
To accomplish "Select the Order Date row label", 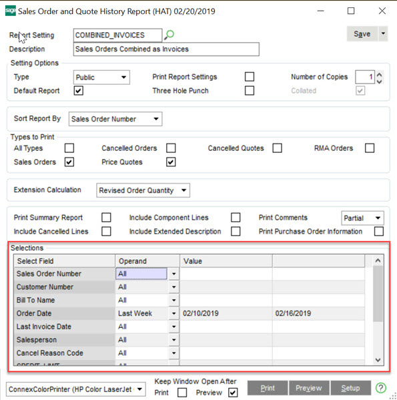I will (x=64, y=313).
